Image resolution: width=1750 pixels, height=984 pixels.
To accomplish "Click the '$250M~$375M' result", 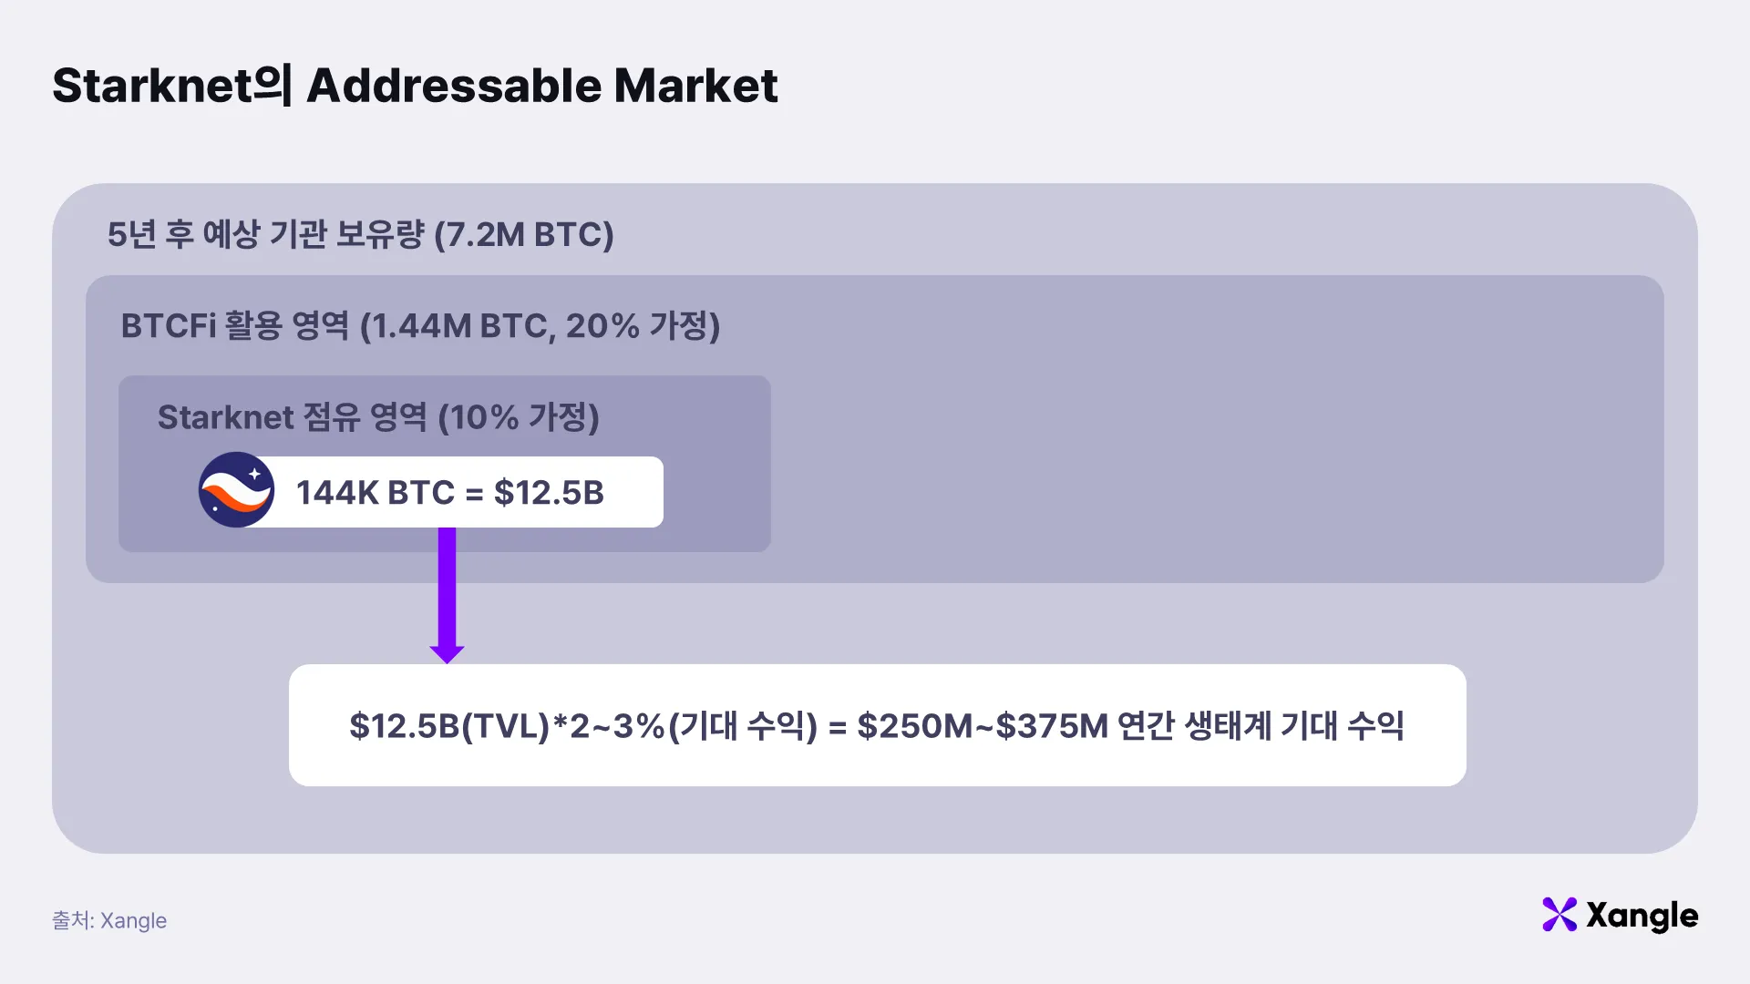I will [x=983, y=726].
